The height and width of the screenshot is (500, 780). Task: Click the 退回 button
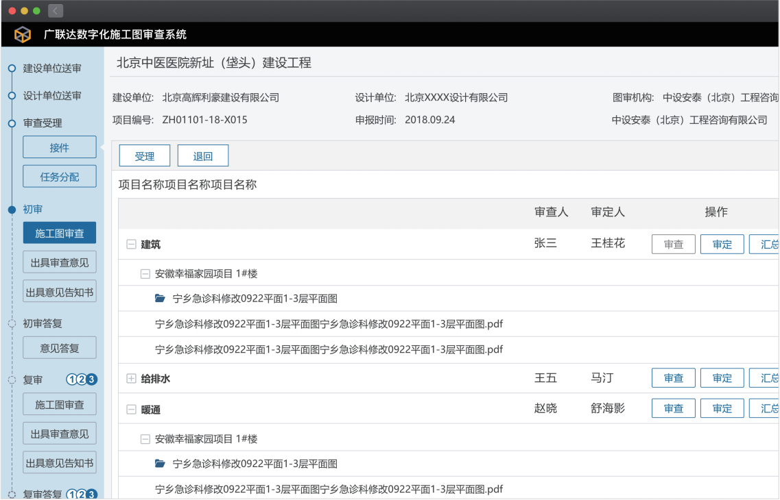click(203, 156)
